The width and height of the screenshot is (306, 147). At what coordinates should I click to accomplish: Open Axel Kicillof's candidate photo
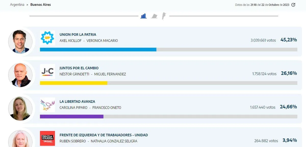coord(20,42)
